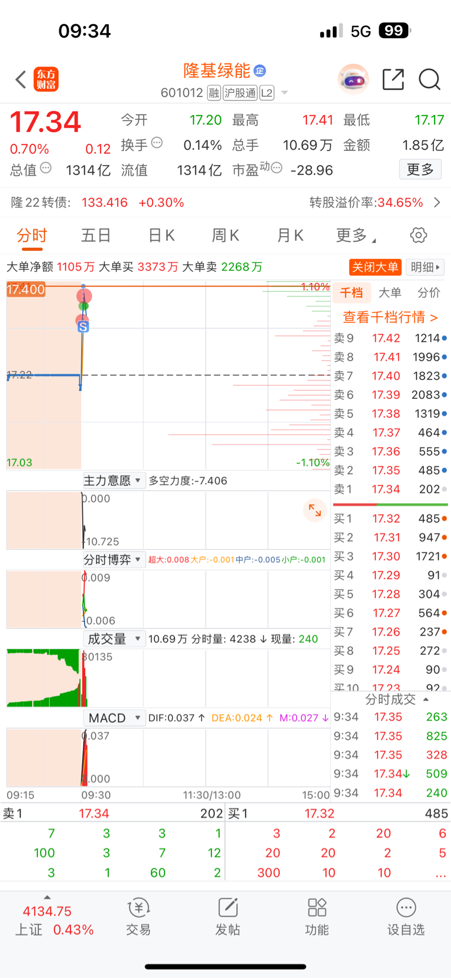The height and width of the screenshot is (978, 451).
Task: Tap the 卖6 17.39 order row
Action: coord(391,395)
